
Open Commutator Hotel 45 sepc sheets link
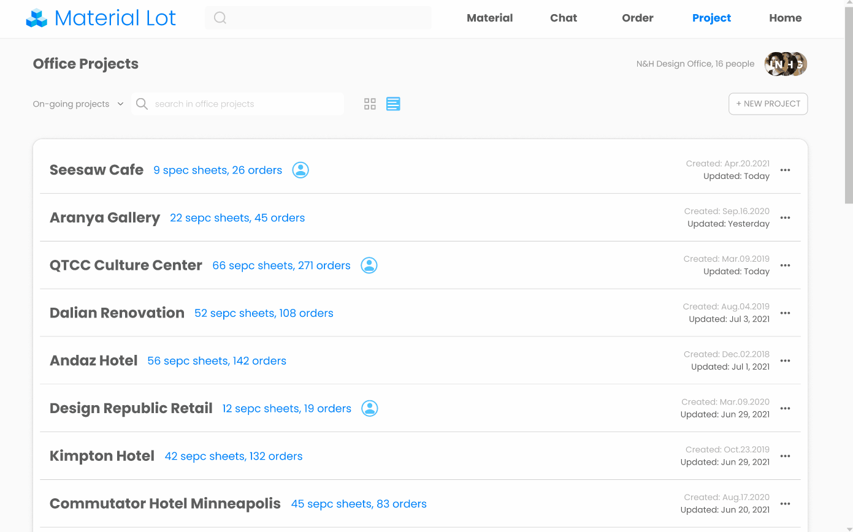point(359,504)
